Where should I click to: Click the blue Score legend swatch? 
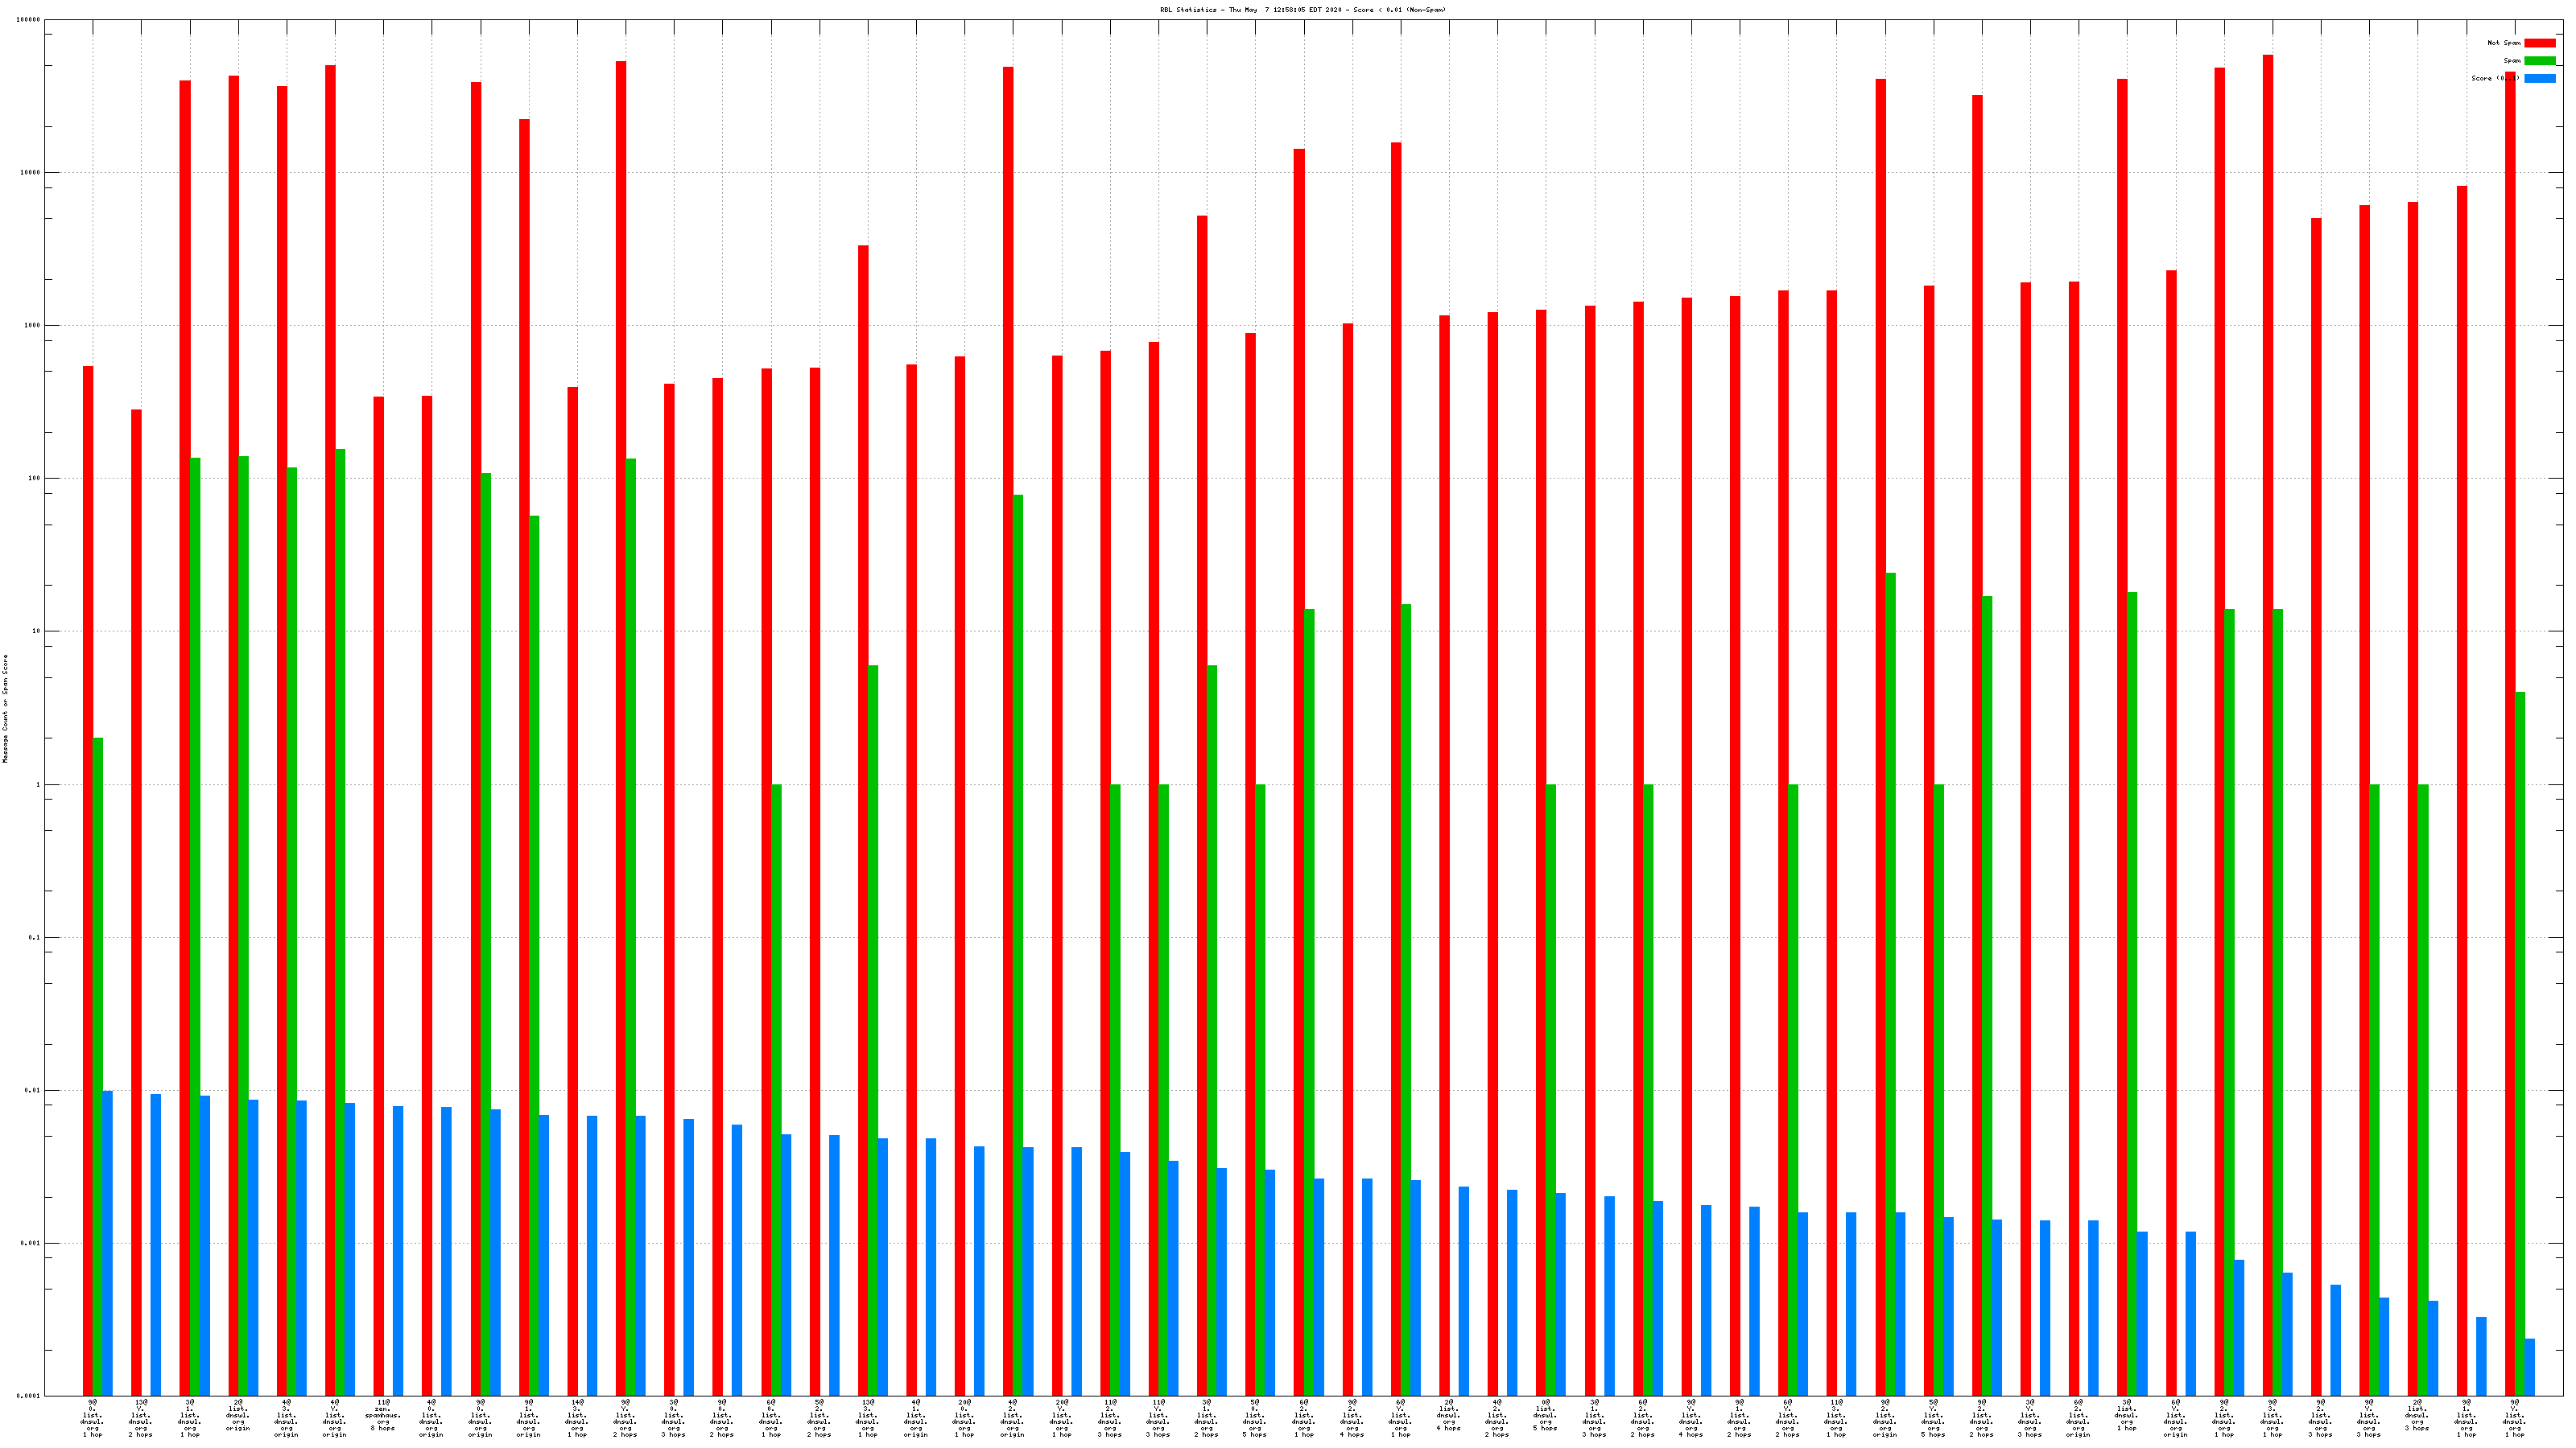2539,78
